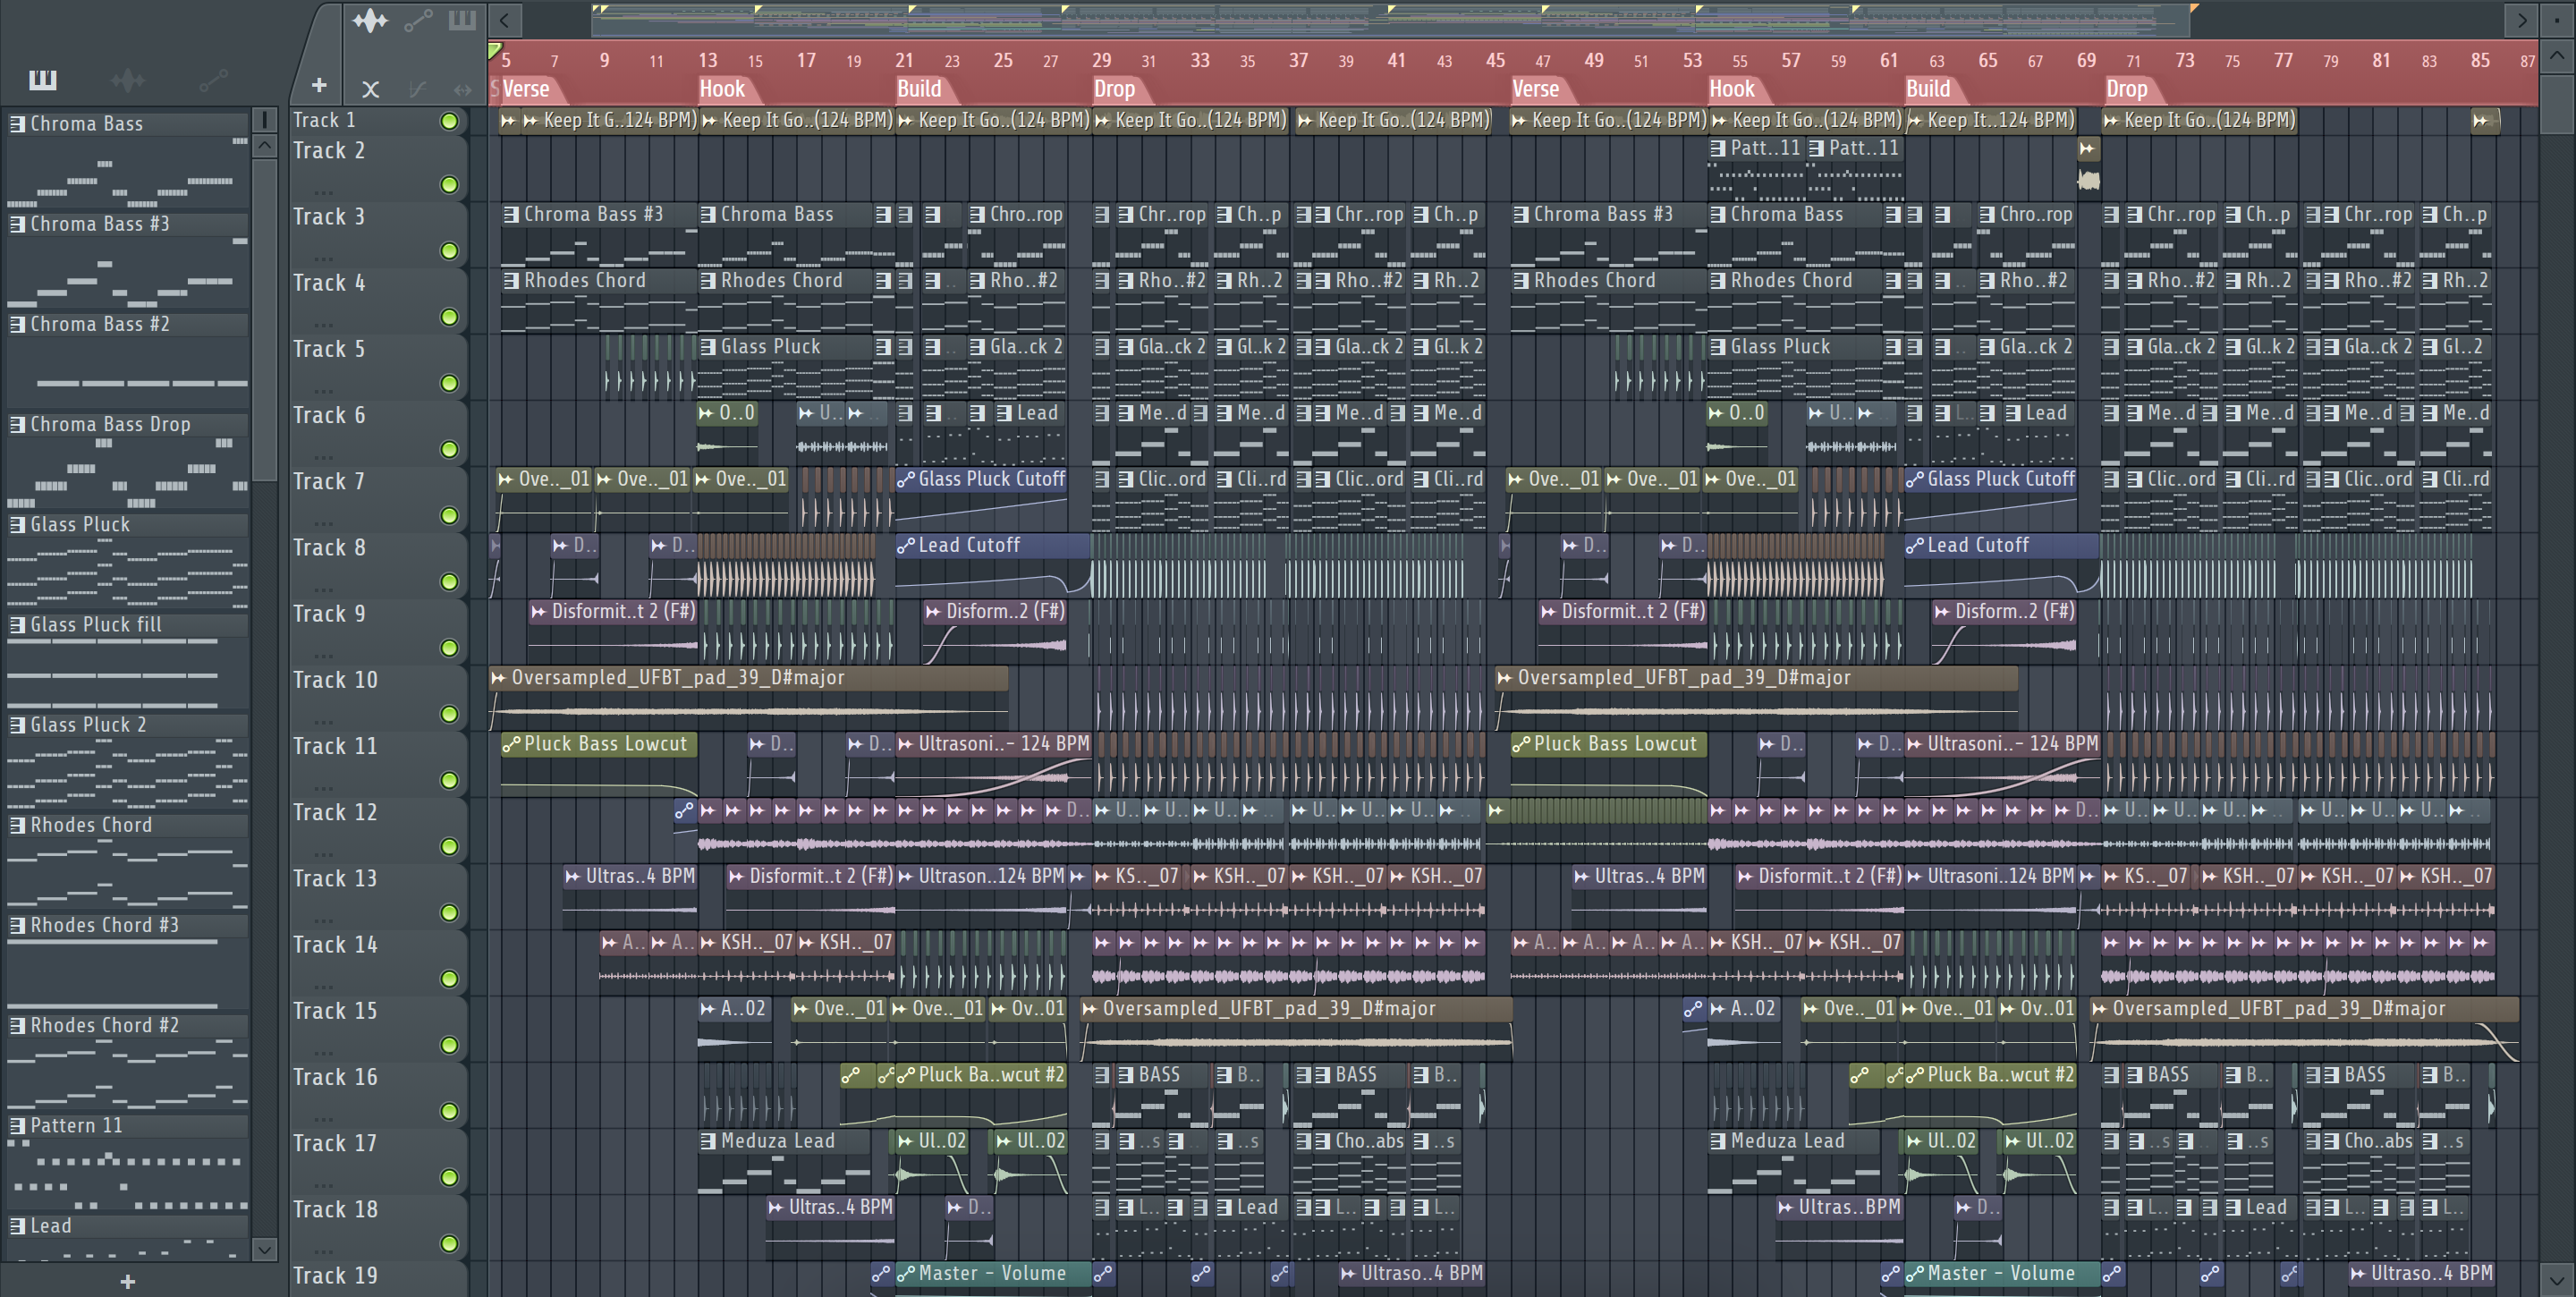
Task: Mute Track 18
Action: point(449,1244)
